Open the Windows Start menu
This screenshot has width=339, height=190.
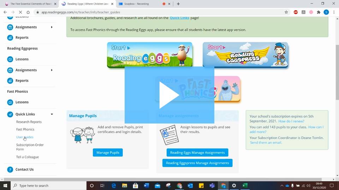[5, 185]
